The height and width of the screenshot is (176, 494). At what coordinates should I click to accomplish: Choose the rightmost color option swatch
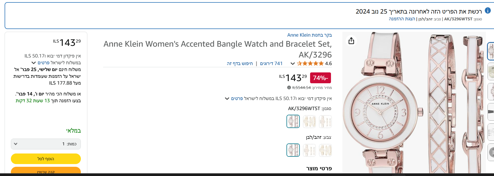click(x=325, y=150)
